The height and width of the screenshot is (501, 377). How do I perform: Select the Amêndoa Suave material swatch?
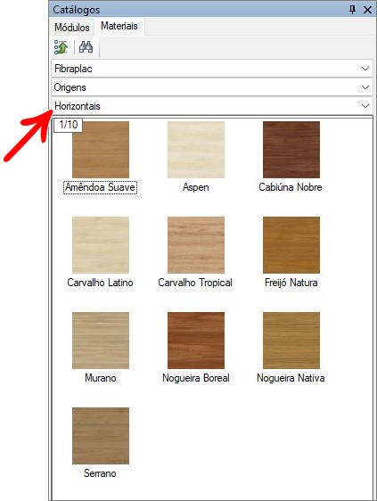[x=101, y=150]
